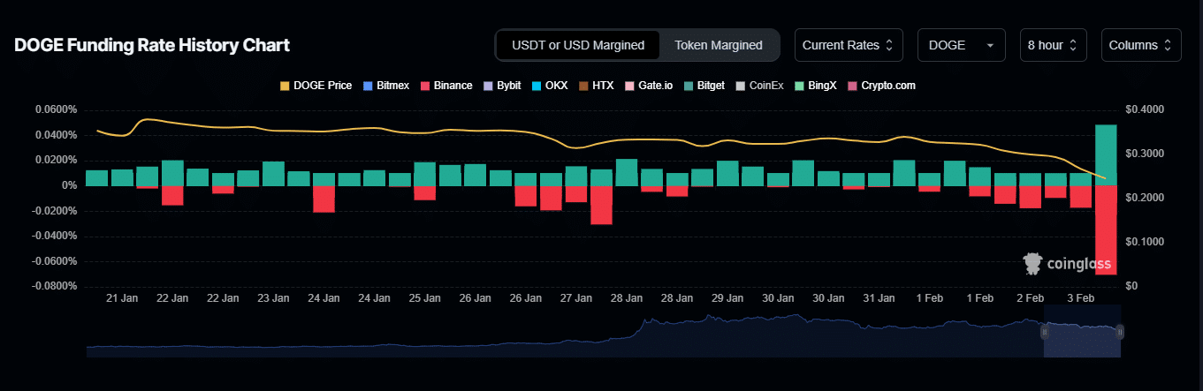Switch to Token Margined tab

[718, 45]
